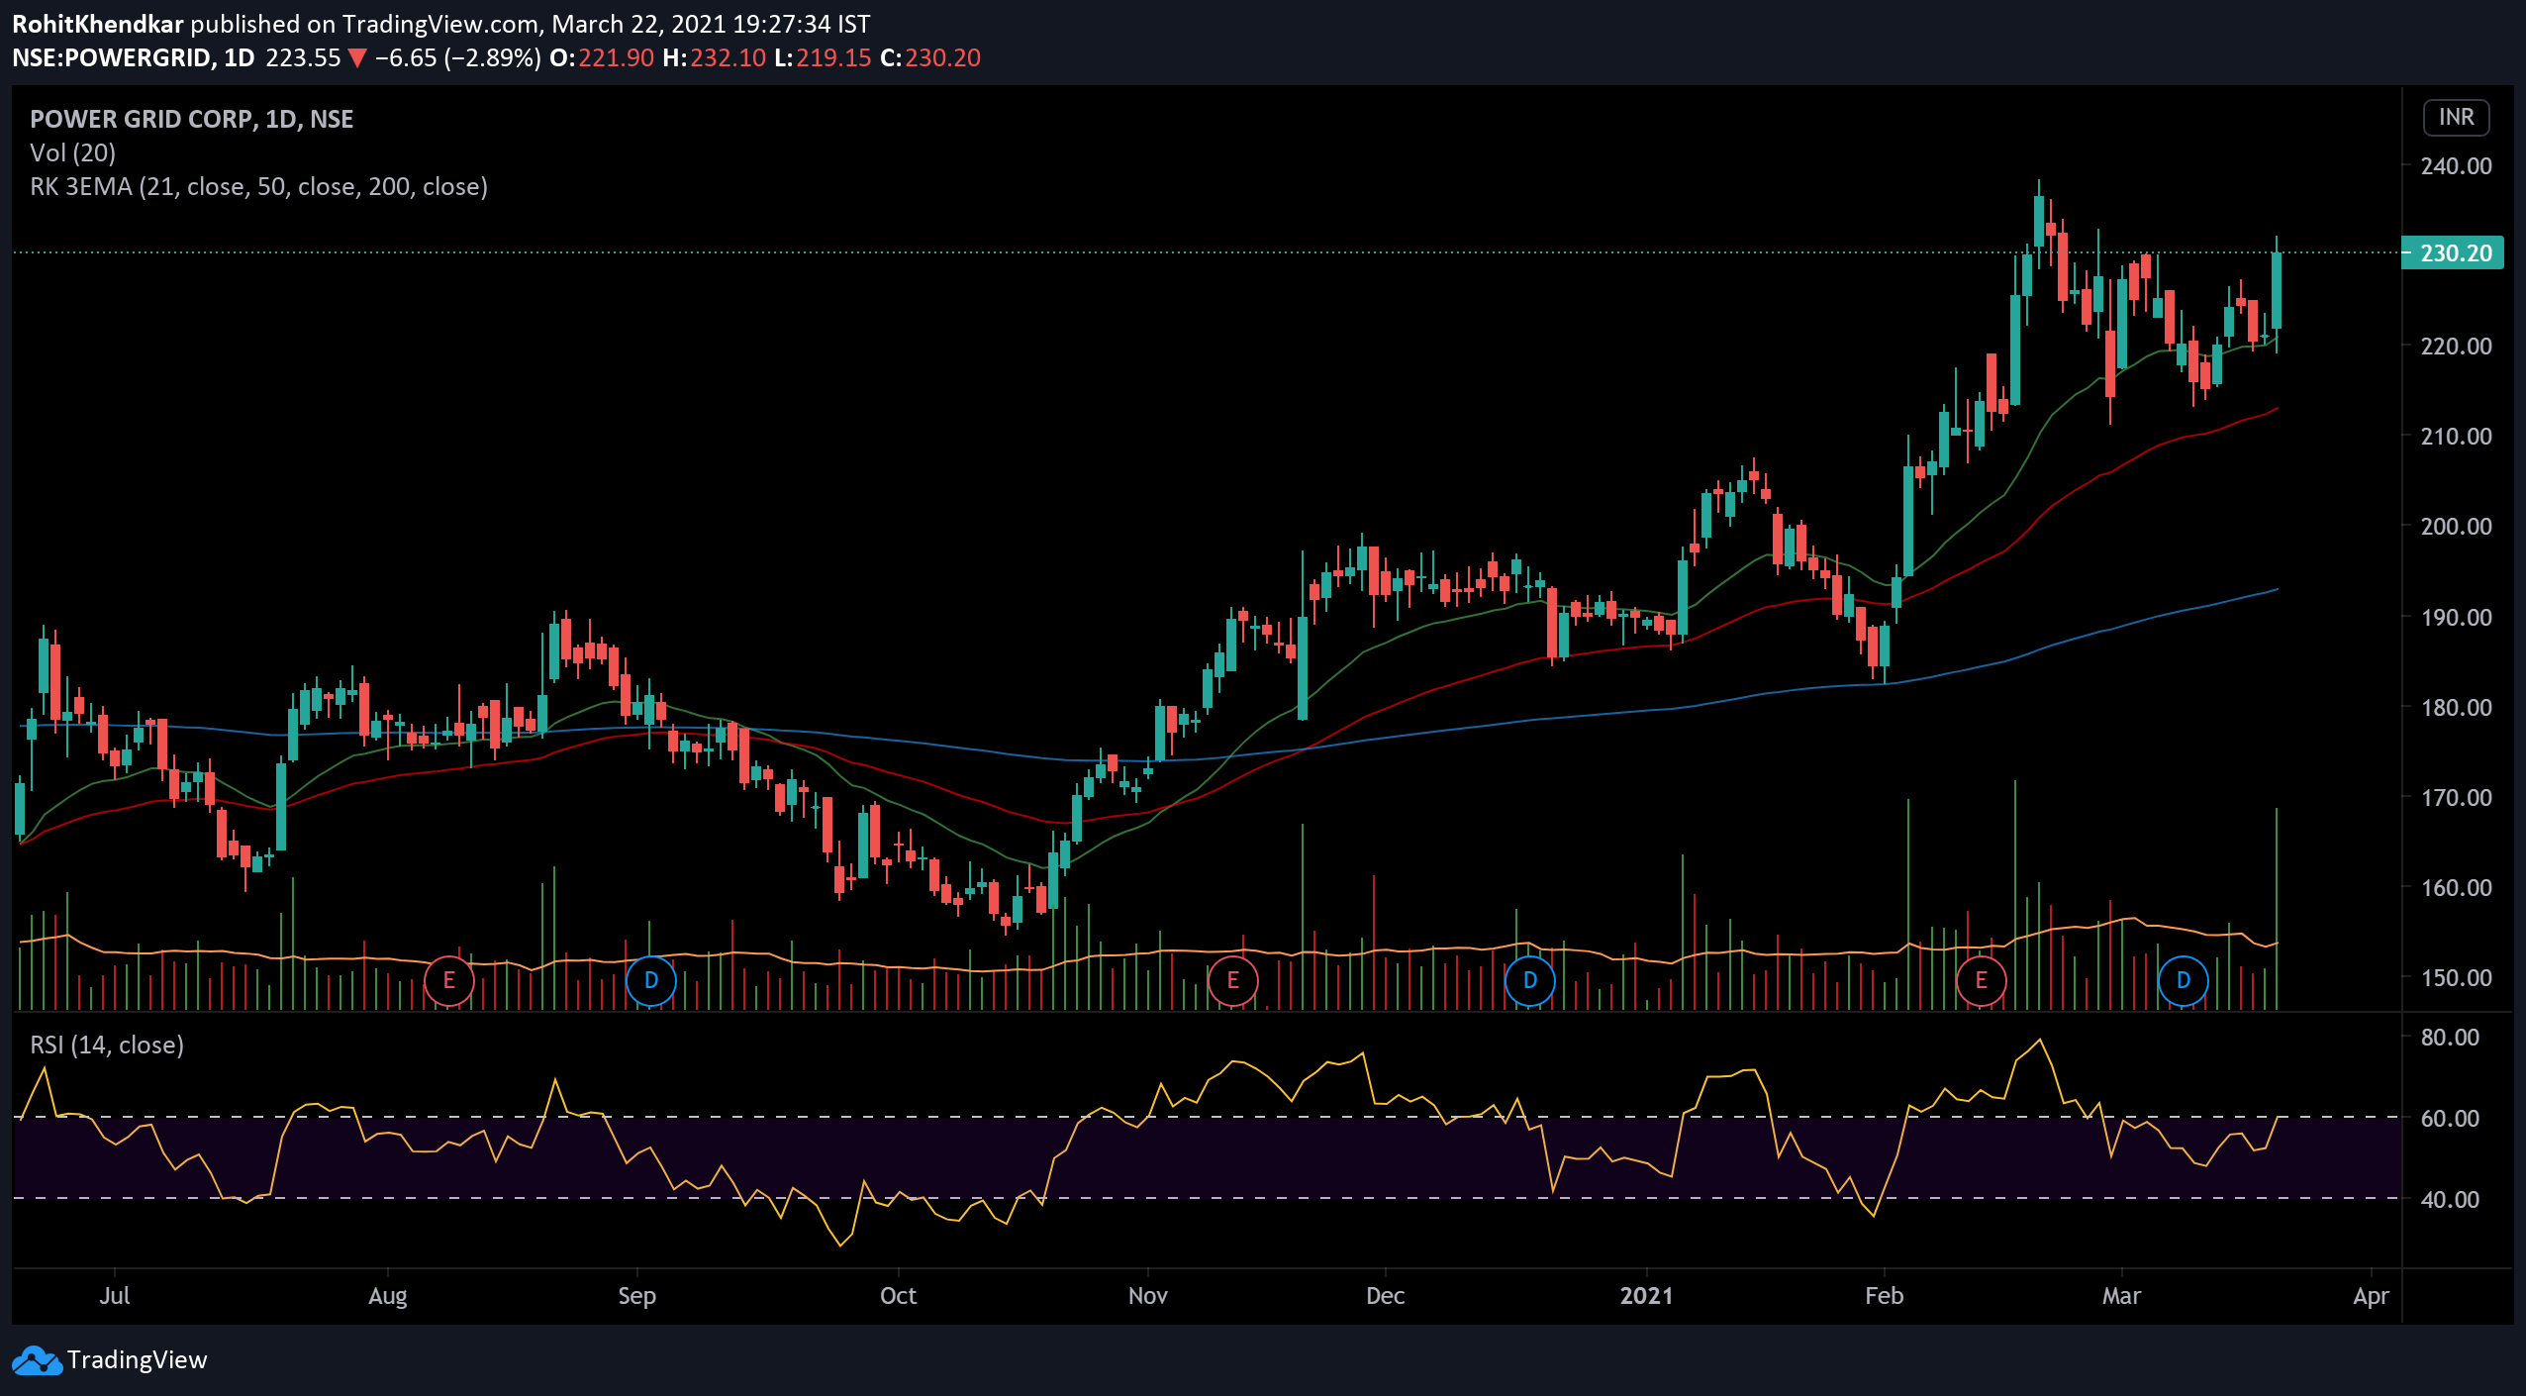Viewport: 2526px width, 1396px height.
Task: Click the RSI 40.00 axis label
Action: coord(2450,1199)
